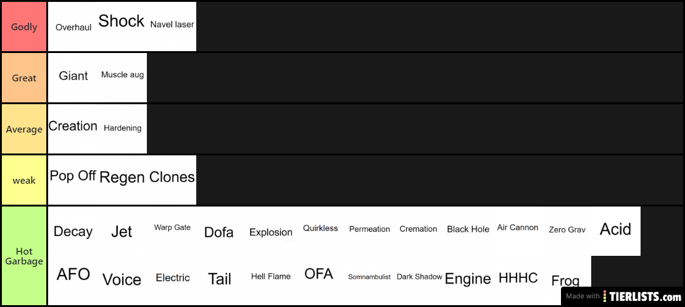The image size is (685, 307).
Task: Click the Hardening tile
Action: click(x=122, y=129)
